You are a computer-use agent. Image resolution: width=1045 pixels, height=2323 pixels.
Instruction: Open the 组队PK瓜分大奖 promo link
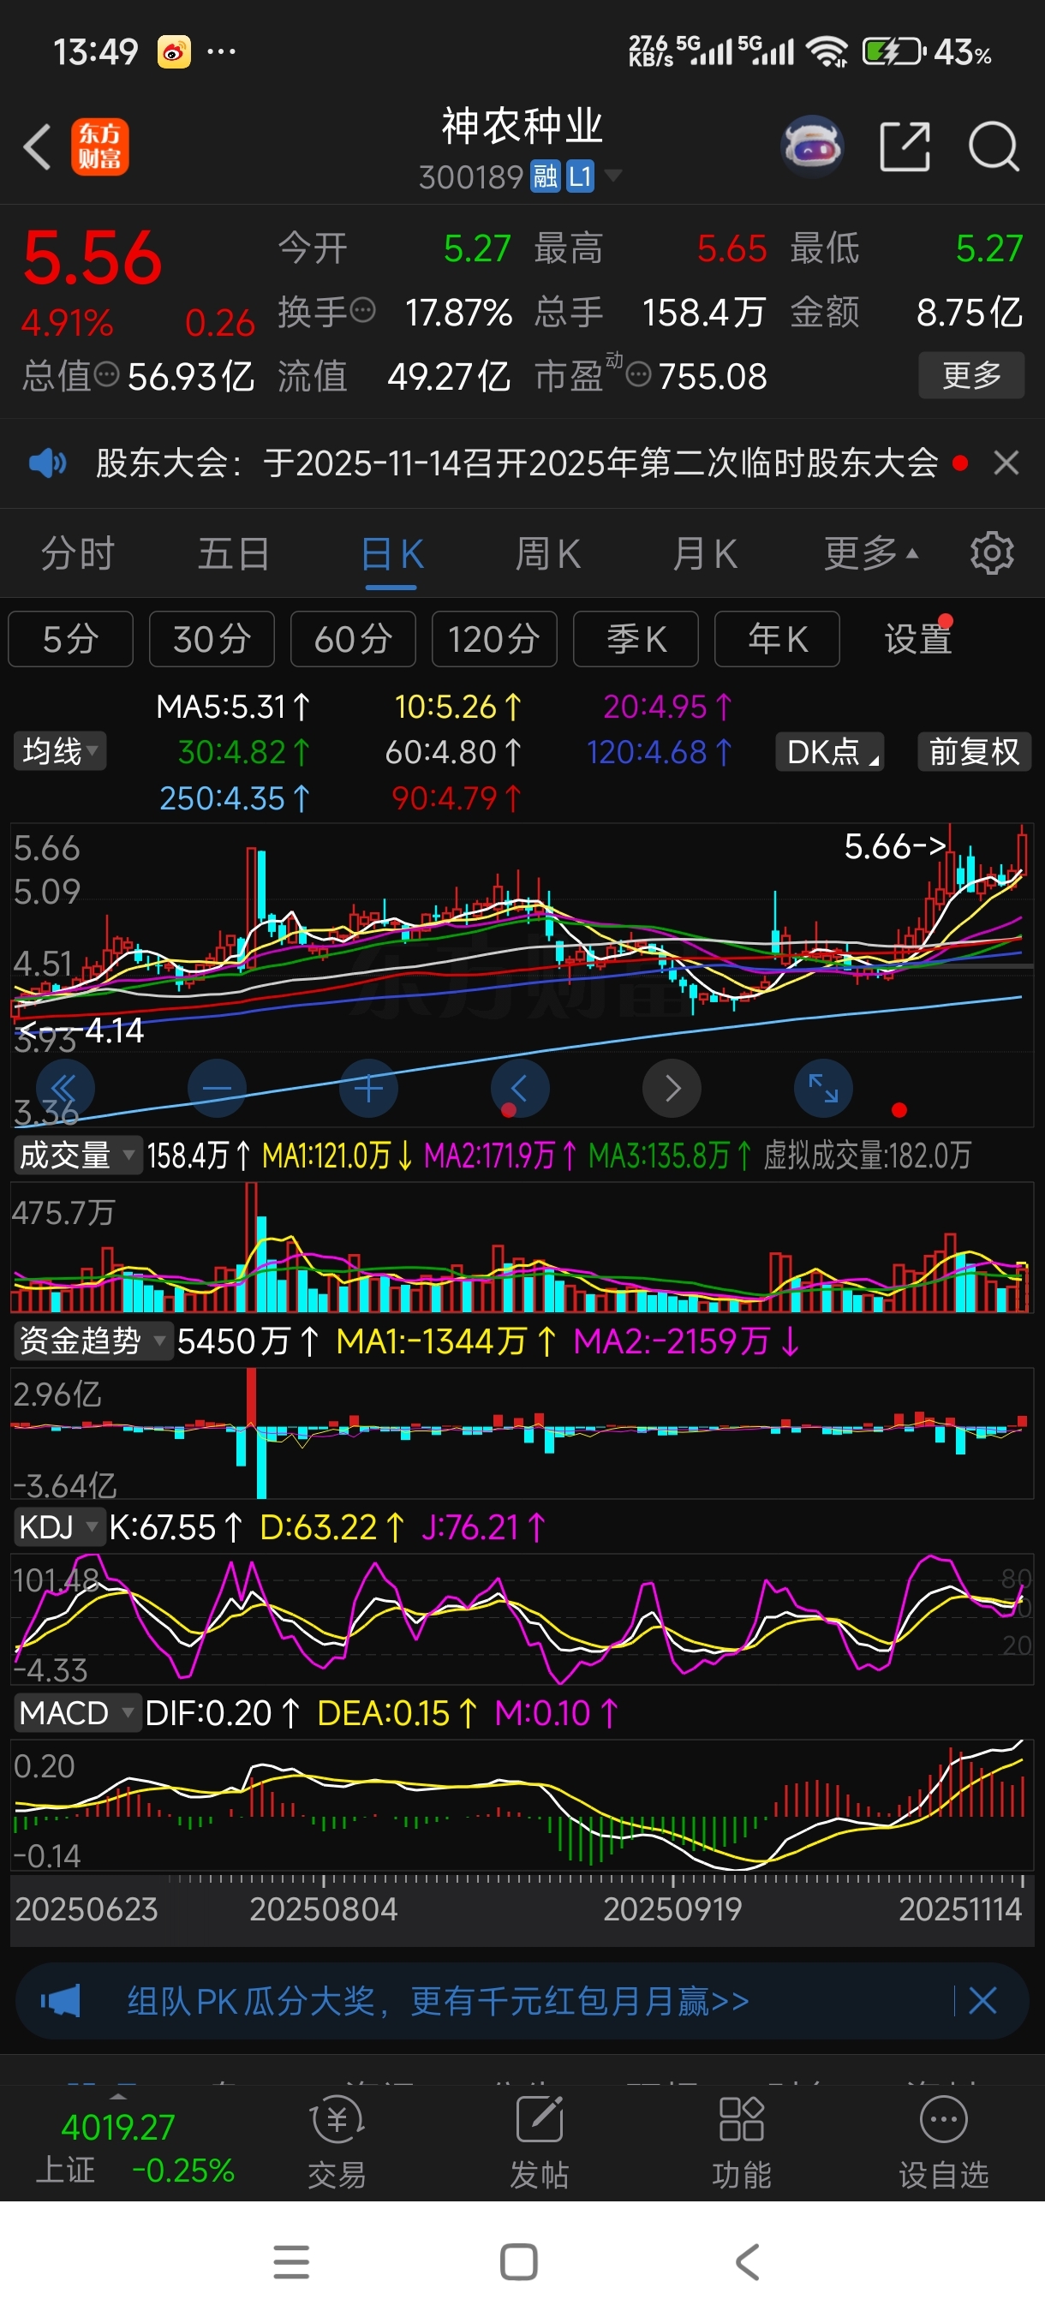point(439,2001)
